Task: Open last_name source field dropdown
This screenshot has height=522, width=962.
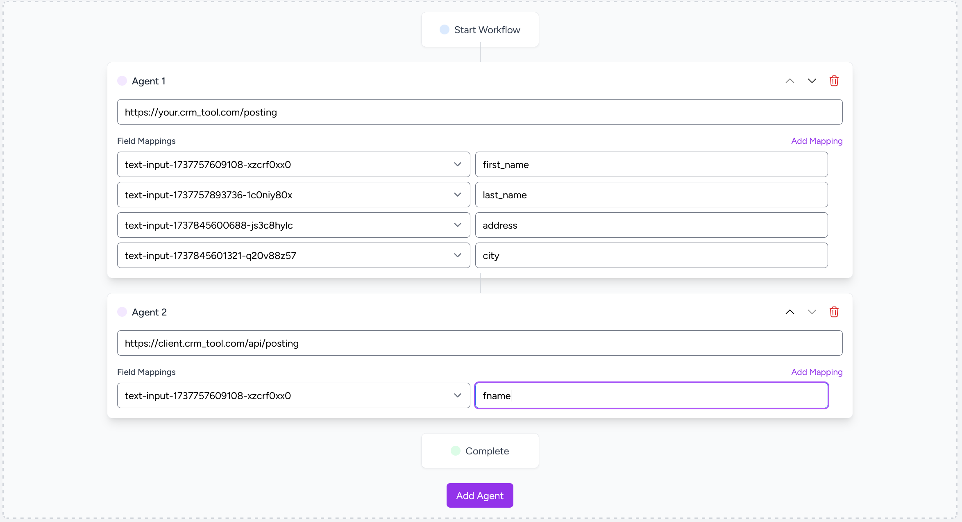Action: pos(293,195)
